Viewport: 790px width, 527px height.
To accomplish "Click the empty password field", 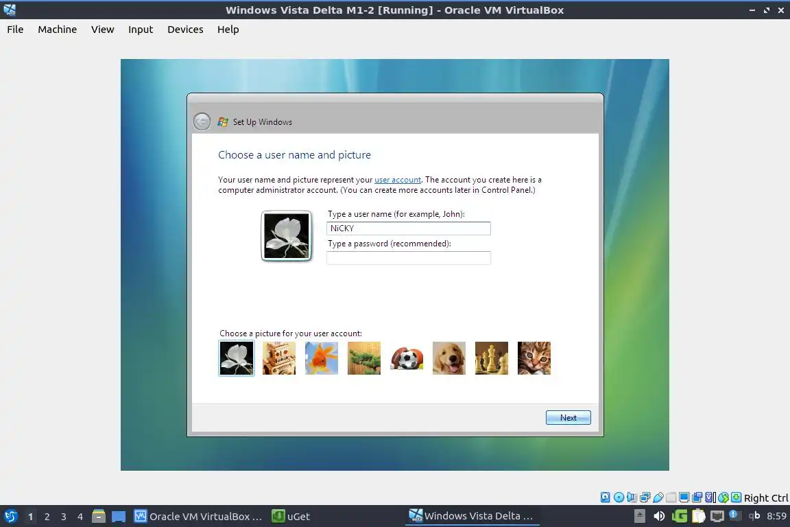I will click(409, 258).
